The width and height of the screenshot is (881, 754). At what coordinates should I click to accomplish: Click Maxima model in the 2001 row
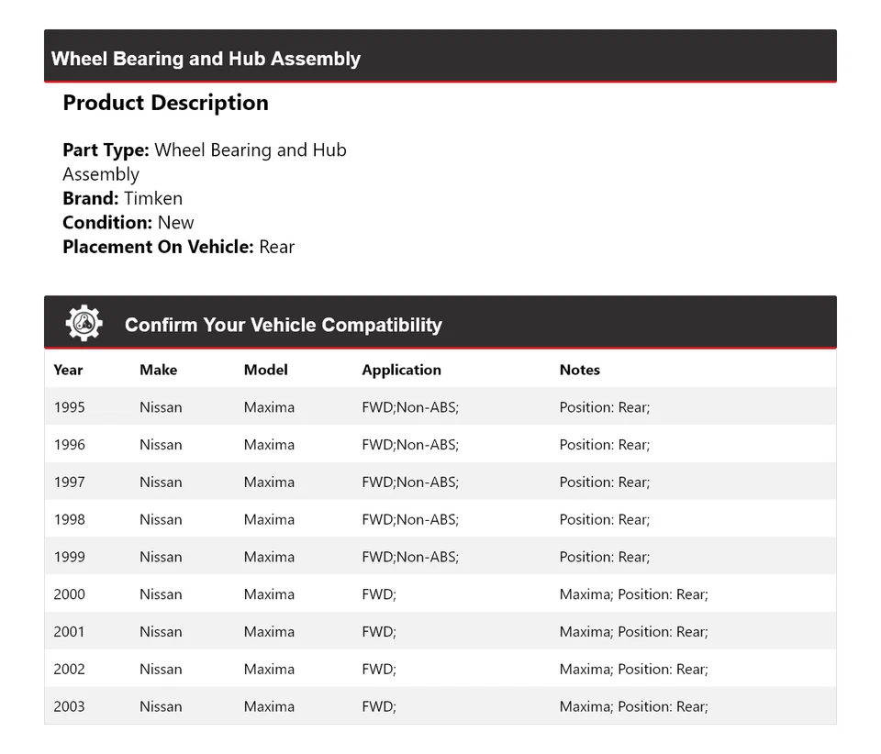pos(269,632)
